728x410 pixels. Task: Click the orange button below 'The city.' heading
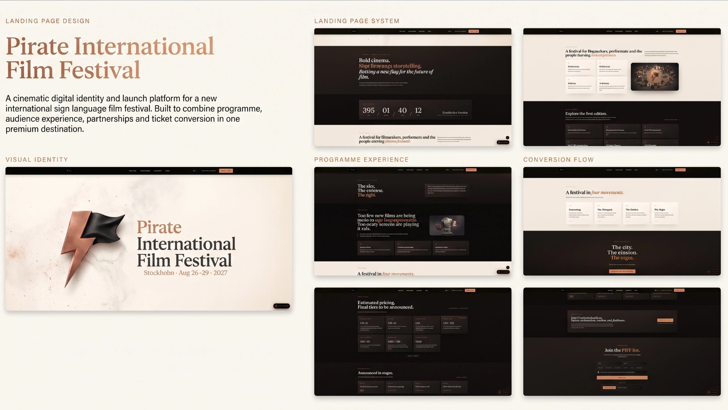coord(622,271)
